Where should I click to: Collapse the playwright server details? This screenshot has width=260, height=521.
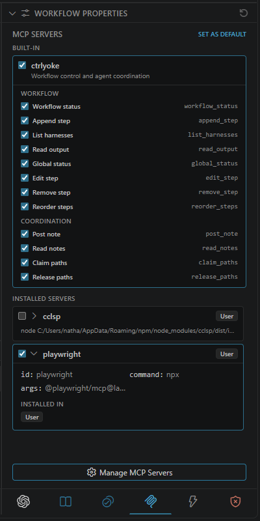[x=34, y=354]
